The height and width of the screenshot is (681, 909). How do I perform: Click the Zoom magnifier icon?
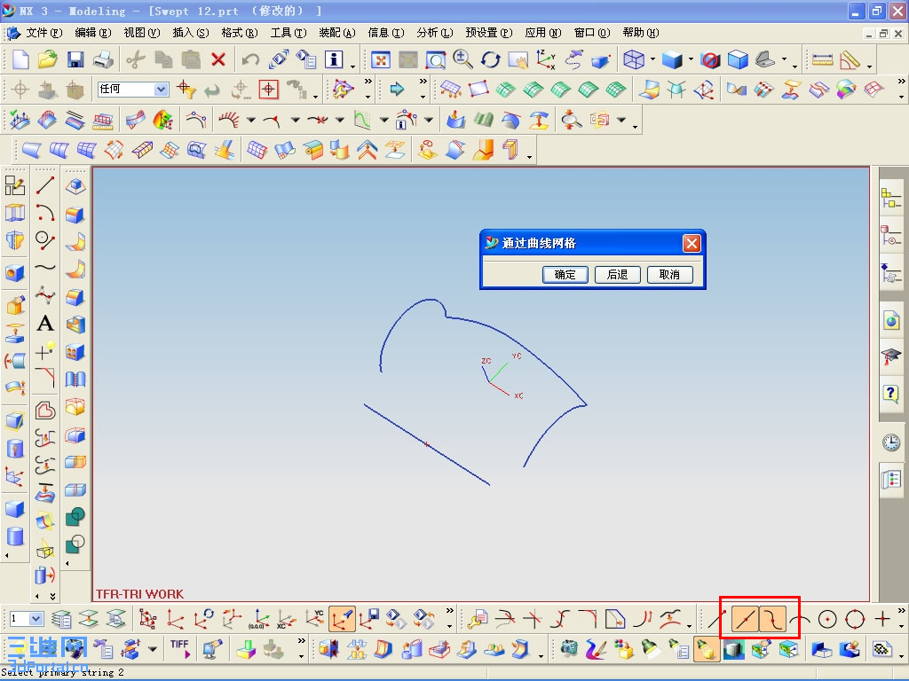click(462, 59)
